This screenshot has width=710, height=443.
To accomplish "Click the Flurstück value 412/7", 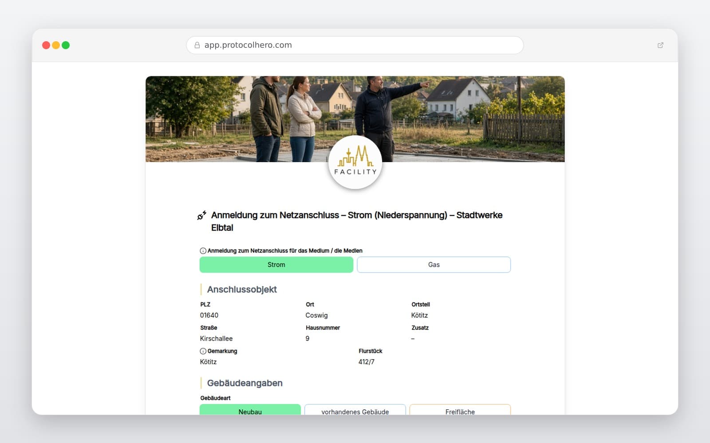I will (367, 362).
